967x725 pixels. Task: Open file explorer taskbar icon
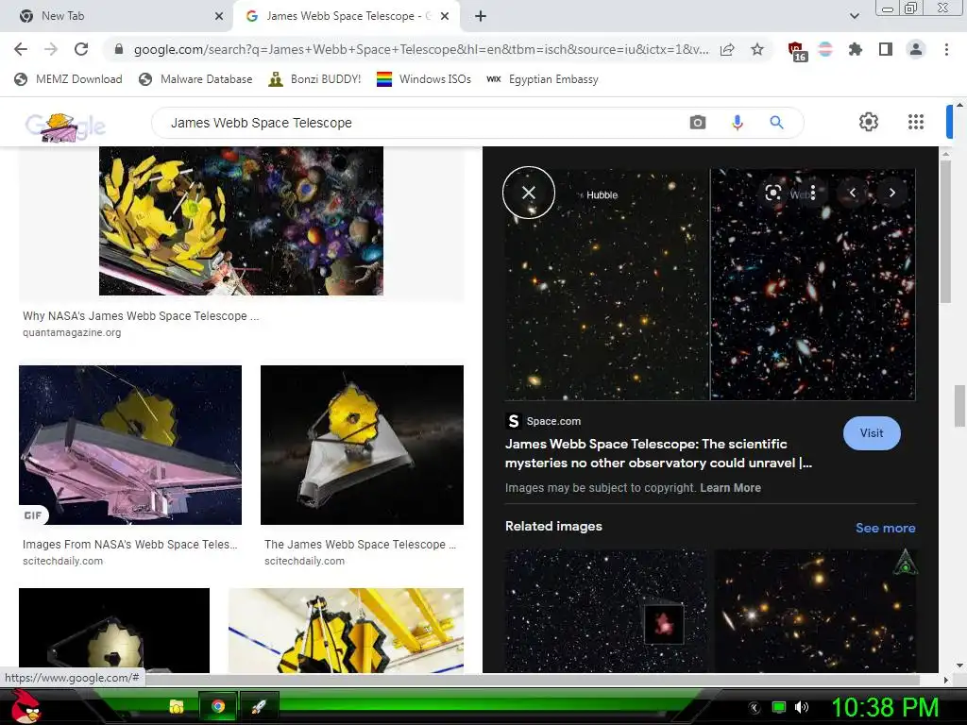pos(177,706)
